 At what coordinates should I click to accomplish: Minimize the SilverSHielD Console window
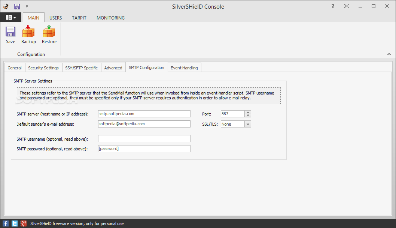[x=360, y=6]
